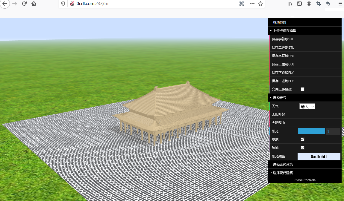Click the QR code icon in address bar
The image size is (344, 201).
242,4
